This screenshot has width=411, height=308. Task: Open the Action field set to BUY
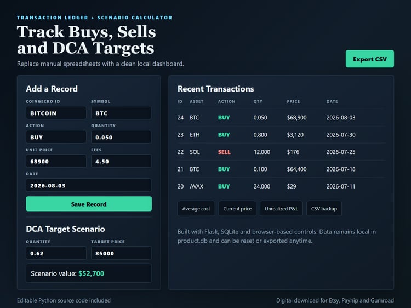tap(56, 137)
